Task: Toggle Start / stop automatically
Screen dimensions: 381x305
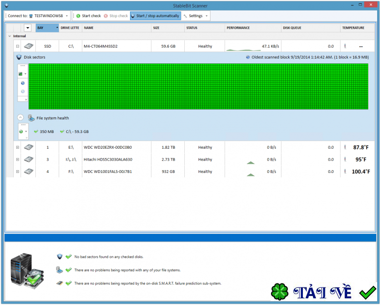Action: click(x=155, y=16)
